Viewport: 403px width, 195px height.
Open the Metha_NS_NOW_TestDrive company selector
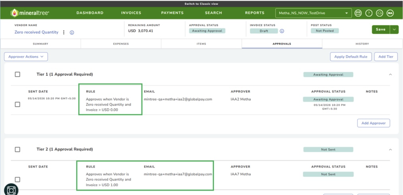[313, 13]
